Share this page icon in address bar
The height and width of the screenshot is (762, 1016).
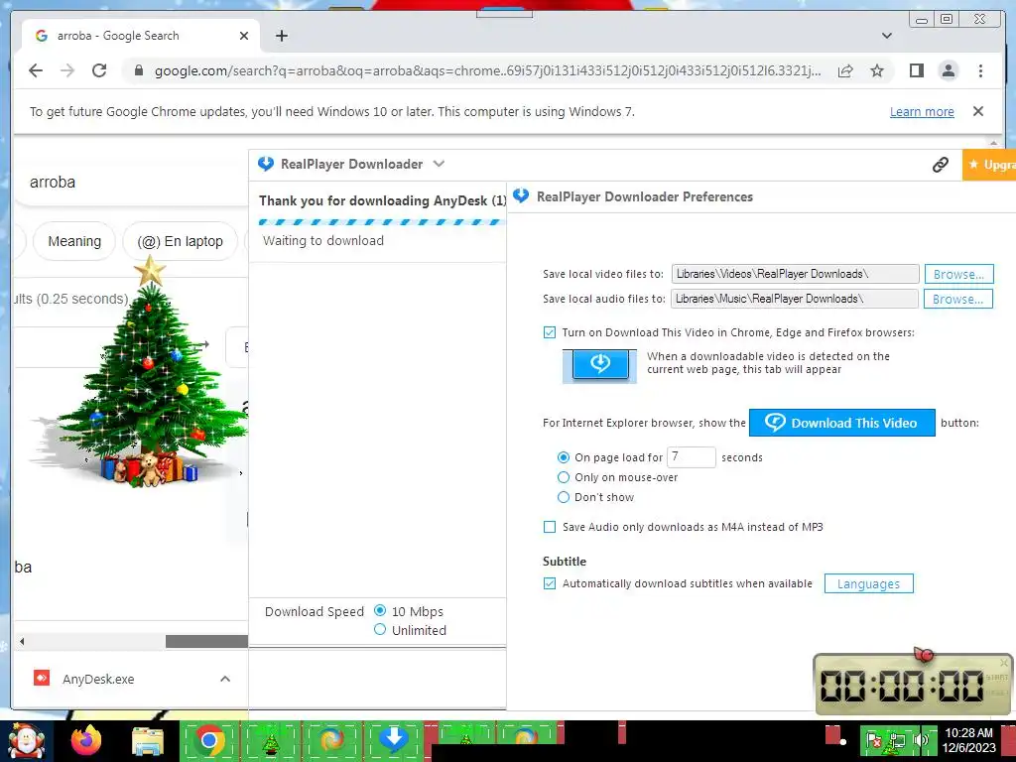point(845,70)
